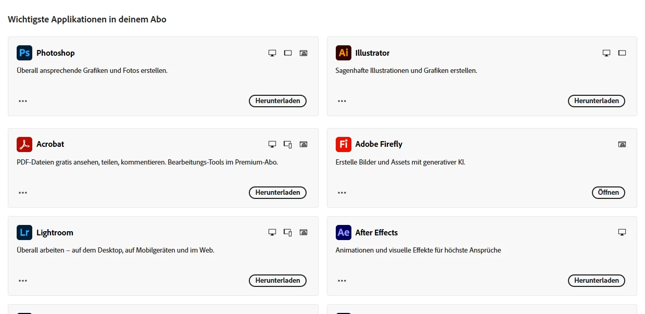Click the mobile devices icon on the Acrobat card
This screenshot has height=314, width=645.
coord(288,144)
